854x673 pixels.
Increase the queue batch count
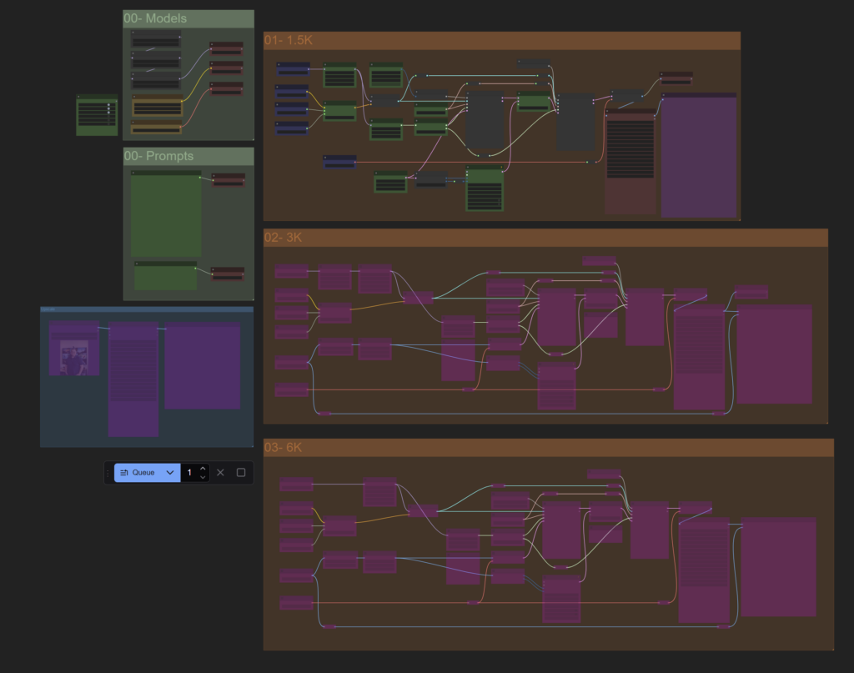(x=203, y=469)
